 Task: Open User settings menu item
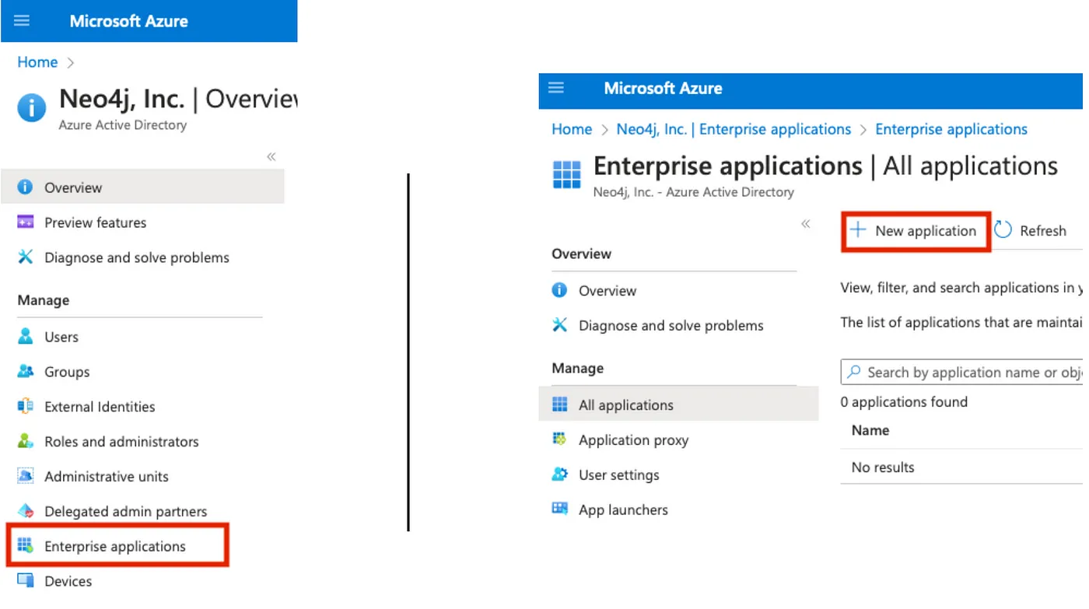[618, 474]
